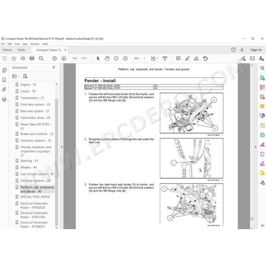Image resolution: width=266 pixels, height=266 pixels.
Task: Open Page Thumbnails panel icon
Action: (x=4, y=70)
